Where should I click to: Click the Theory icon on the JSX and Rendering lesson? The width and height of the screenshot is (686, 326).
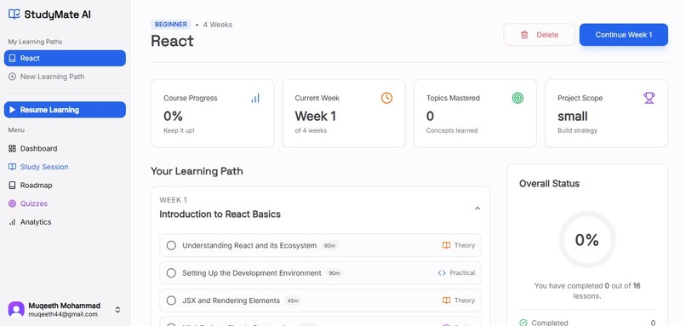446,300
